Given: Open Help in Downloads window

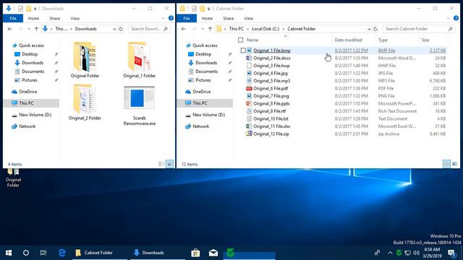Looking at the screenshot, I should click(171, 18).
